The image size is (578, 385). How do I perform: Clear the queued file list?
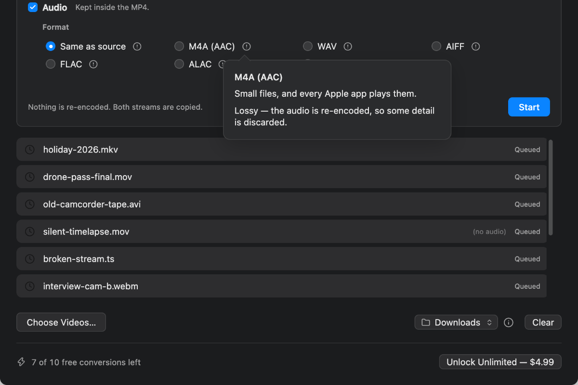point(543,322)
